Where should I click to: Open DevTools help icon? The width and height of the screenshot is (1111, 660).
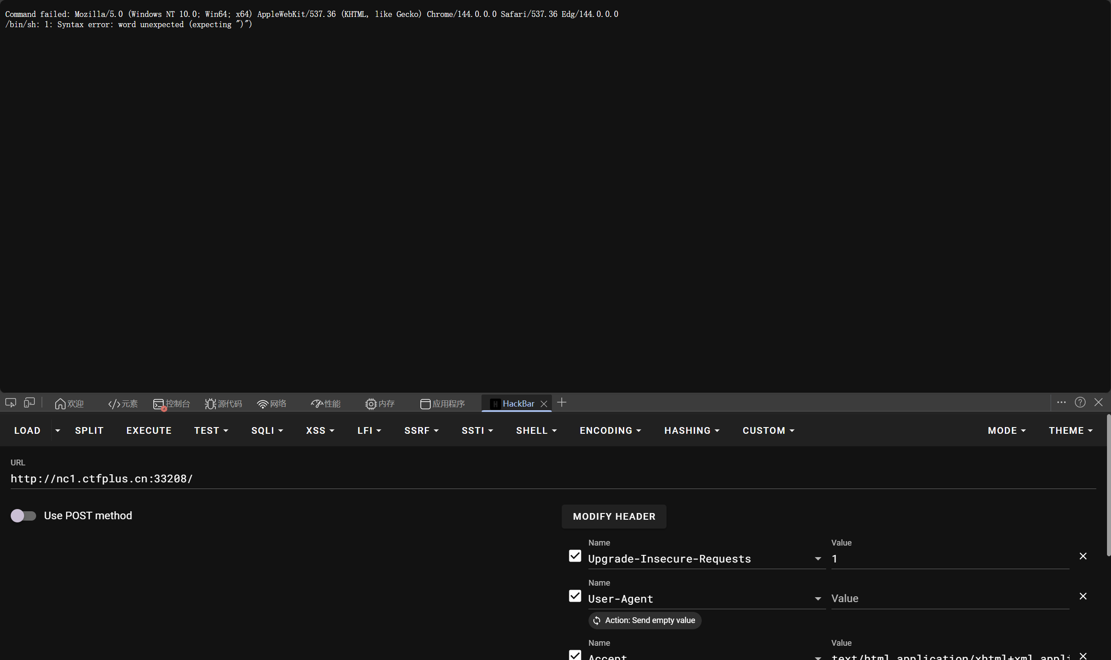1080,403
